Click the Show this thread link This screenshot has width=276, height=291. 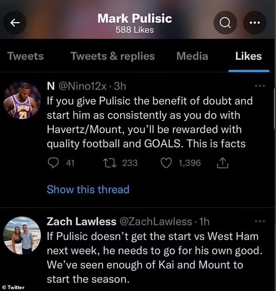88,189
